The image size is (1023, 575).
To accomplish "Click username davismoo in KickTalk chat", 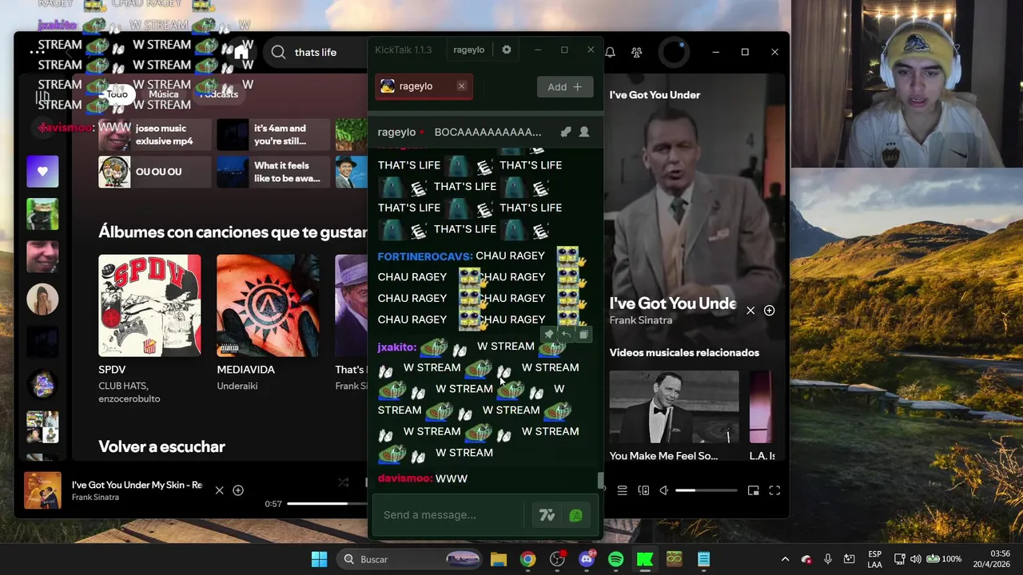I will coord(404,478).
